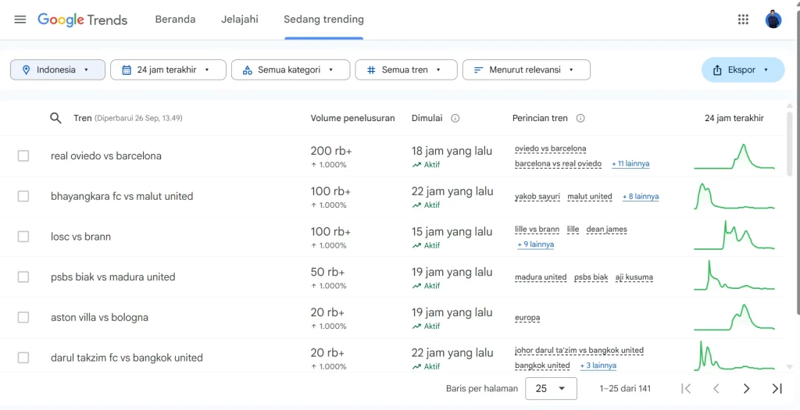Tick the bhayangkara fc vs malut united checkbox
The width and height of the screenshot is (800, 410).
[x=23, y=196]
